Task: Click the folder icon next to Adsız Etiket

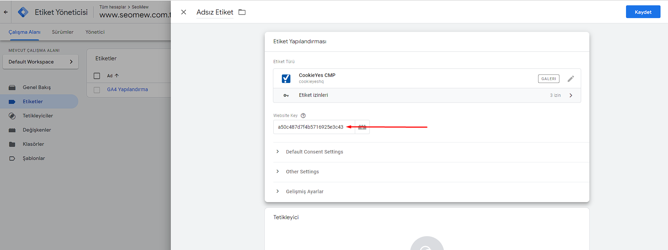Action: click(242, 12)
